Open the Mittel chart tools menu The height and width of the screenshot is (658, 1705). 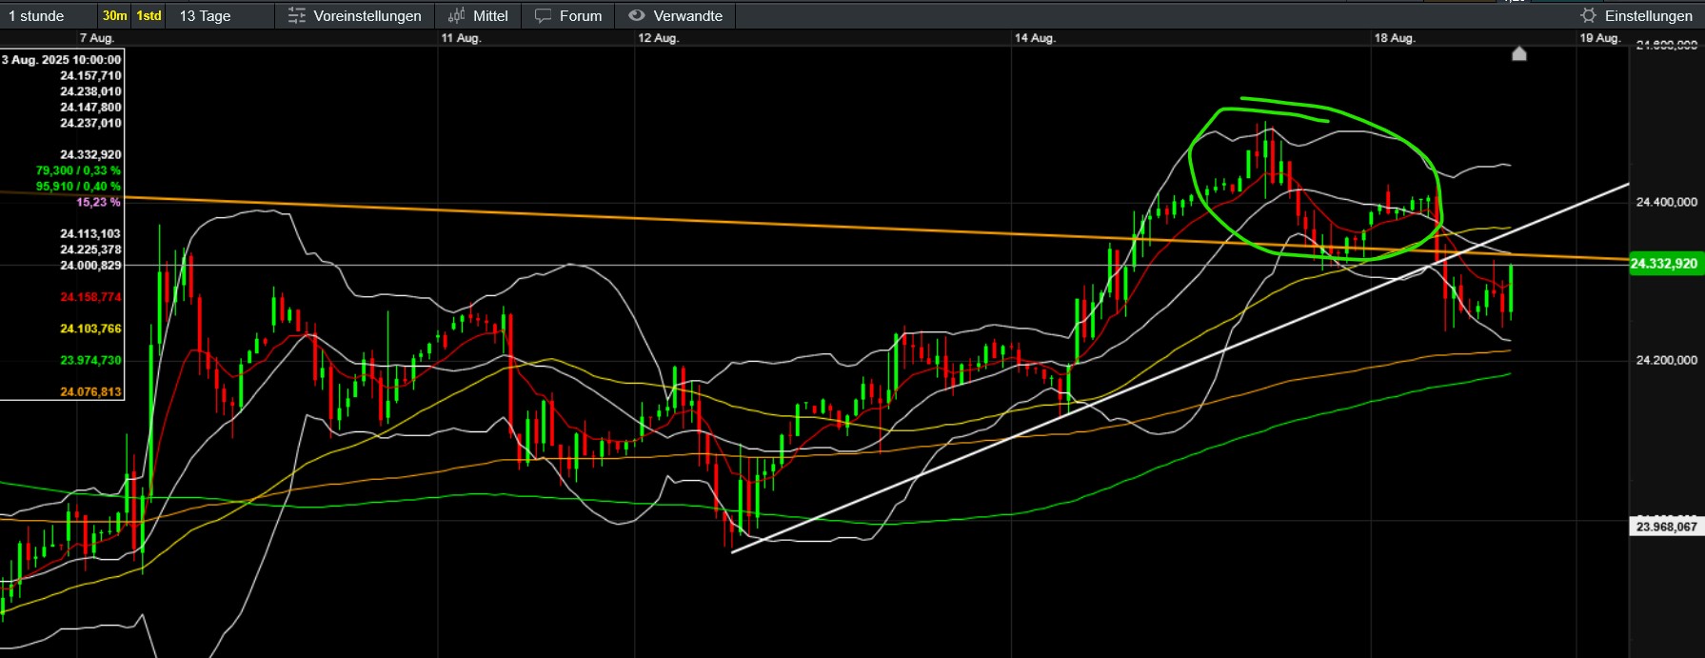pyautogui.click(x=490, y=16)
